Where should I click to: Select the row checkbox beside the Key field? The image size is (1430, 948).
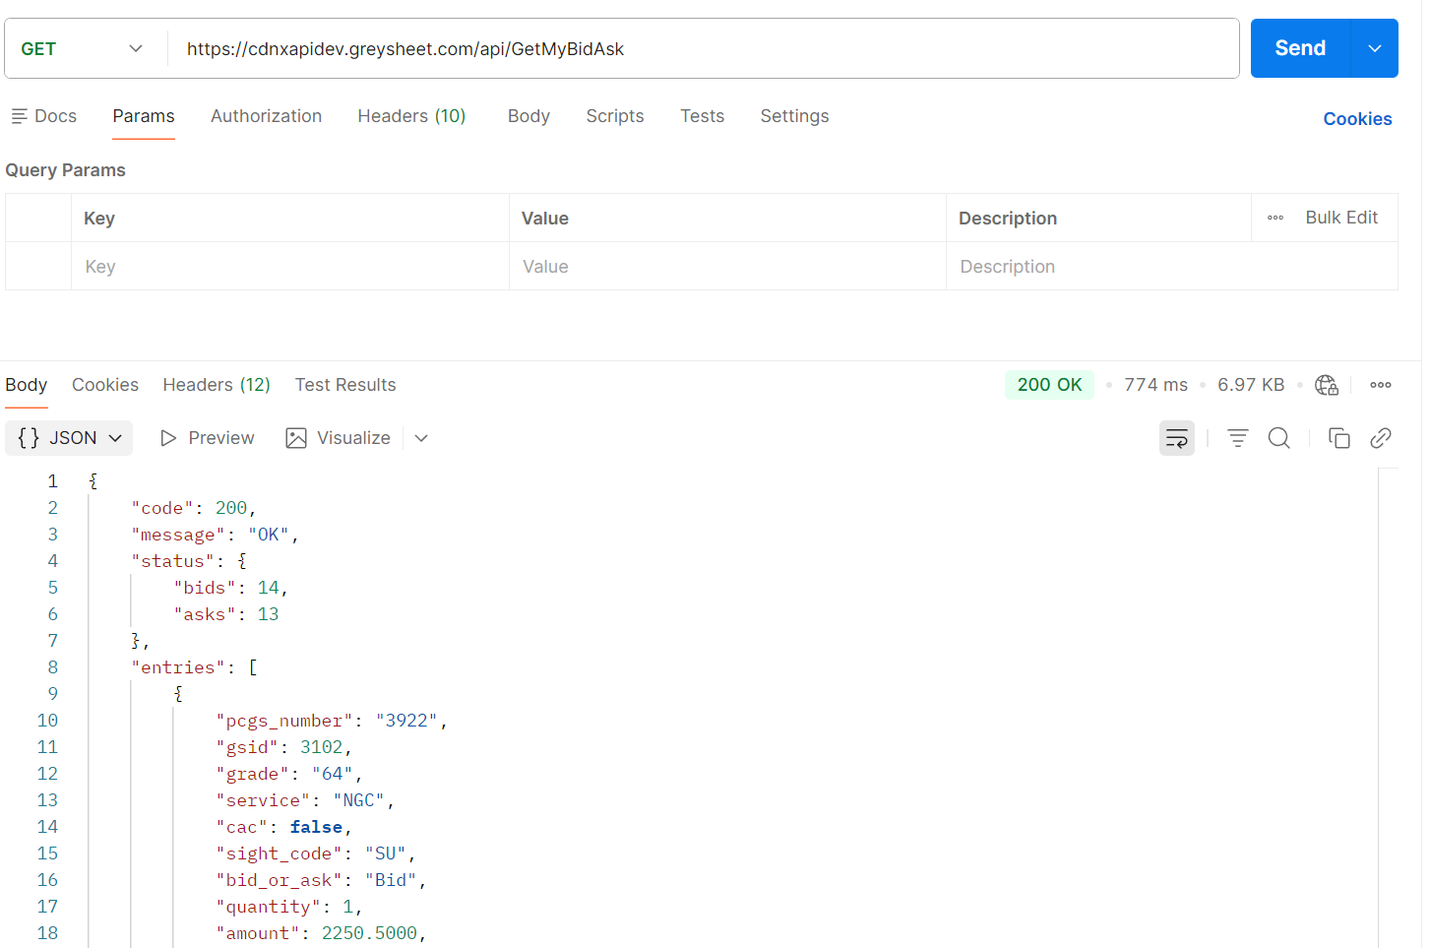(x=37, y=266)
